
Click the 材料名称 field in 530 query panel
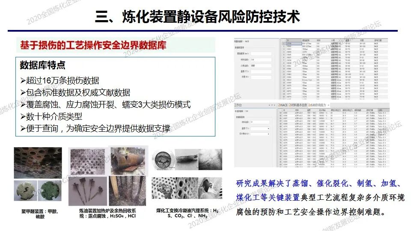tap(260, 122)
